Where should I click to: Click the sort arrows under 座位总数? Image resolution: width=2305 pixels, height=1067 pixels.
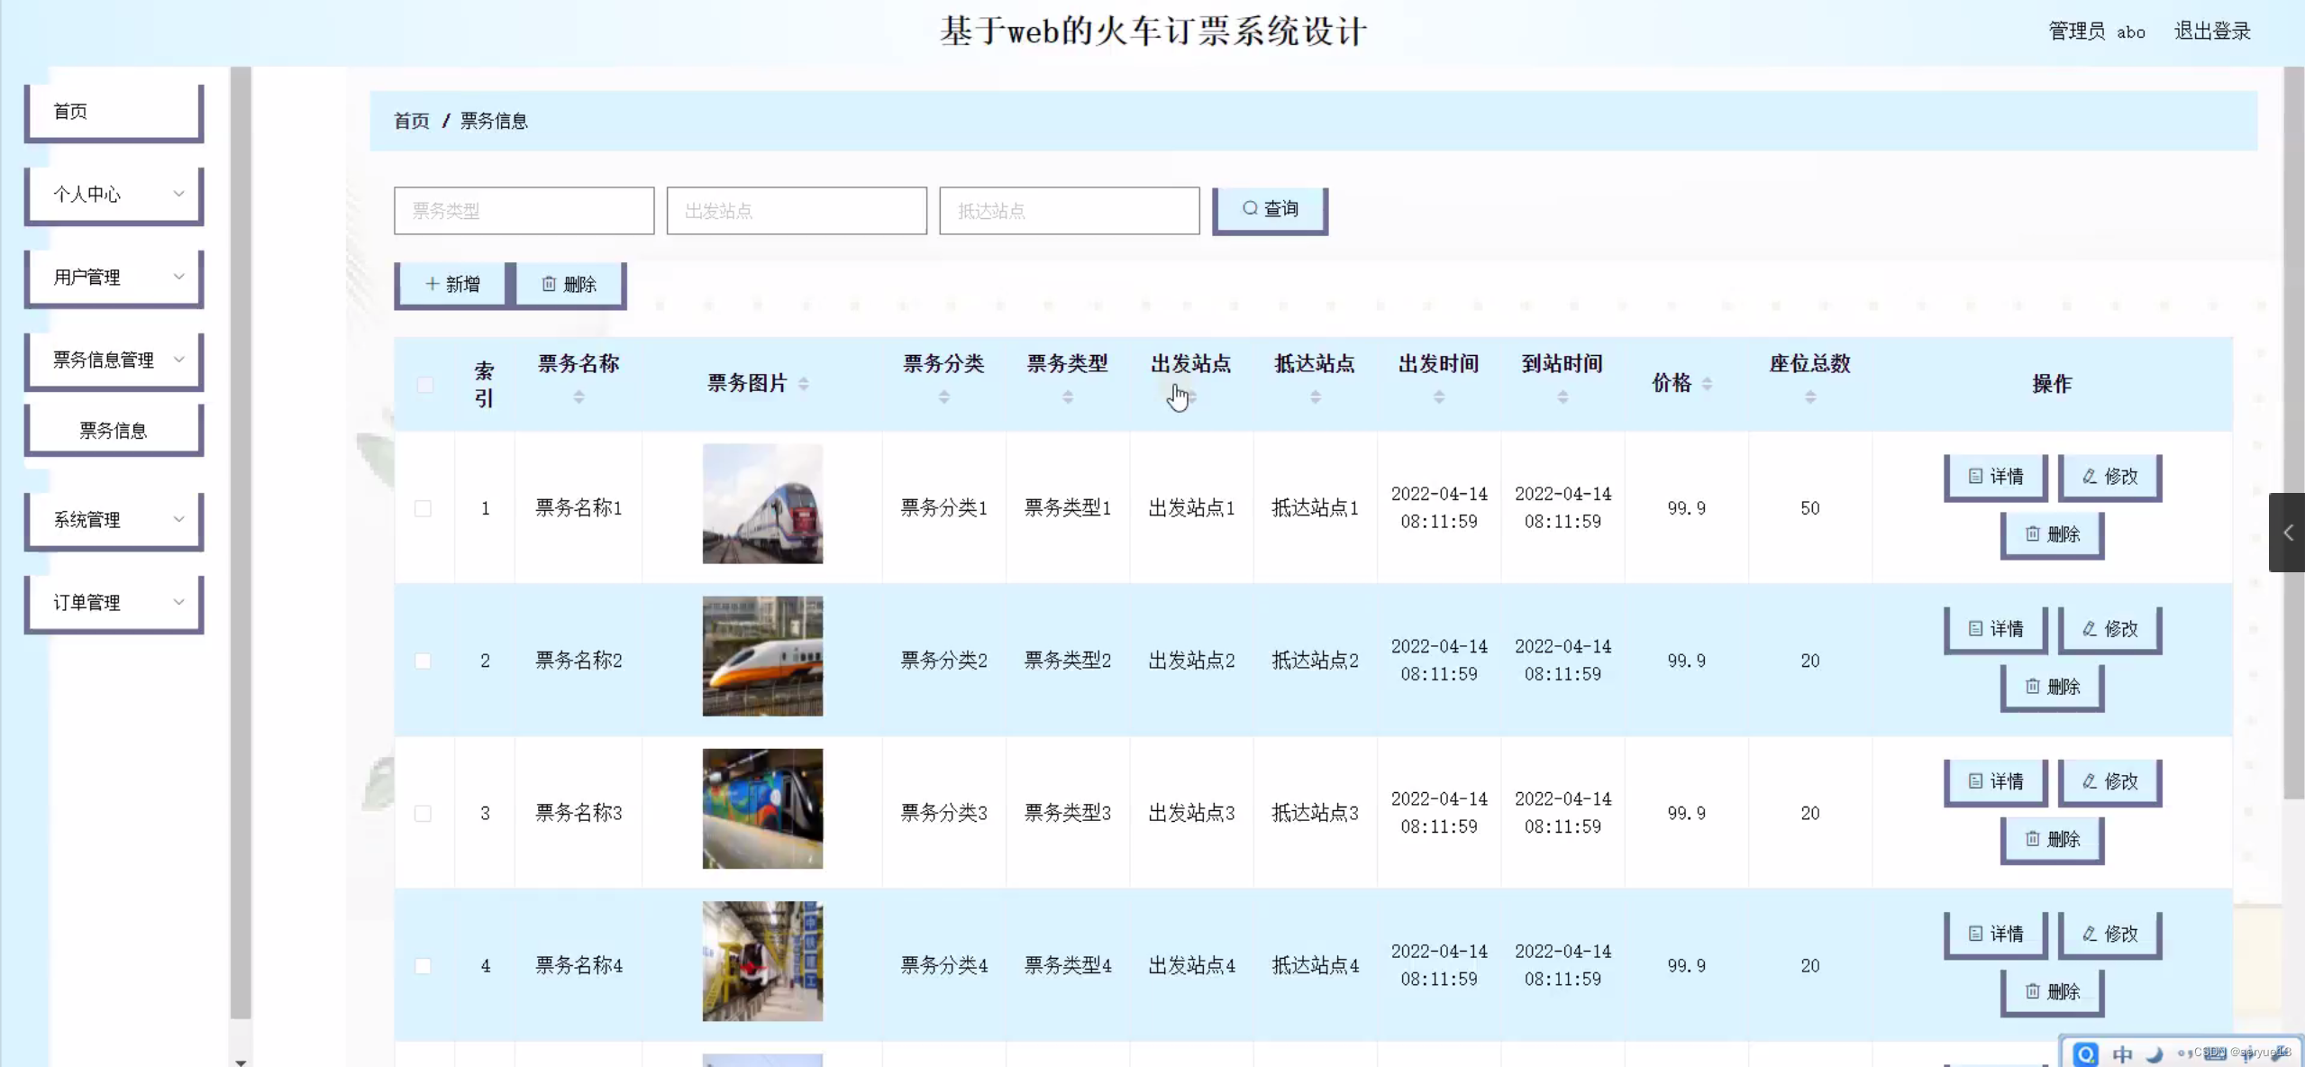coord(1809,397)
